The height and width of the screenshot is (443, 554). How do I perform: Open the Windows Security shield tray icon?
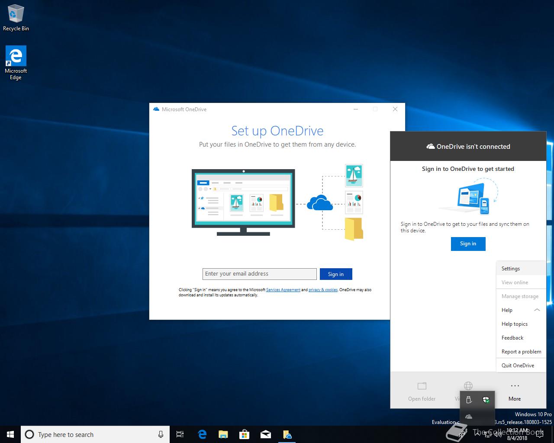(x=486, y=399)
